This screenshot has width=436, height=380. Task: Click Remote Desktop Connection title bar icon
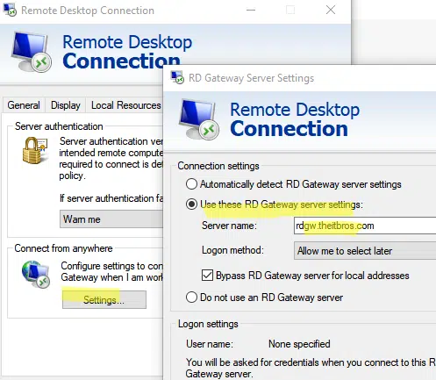10,11
